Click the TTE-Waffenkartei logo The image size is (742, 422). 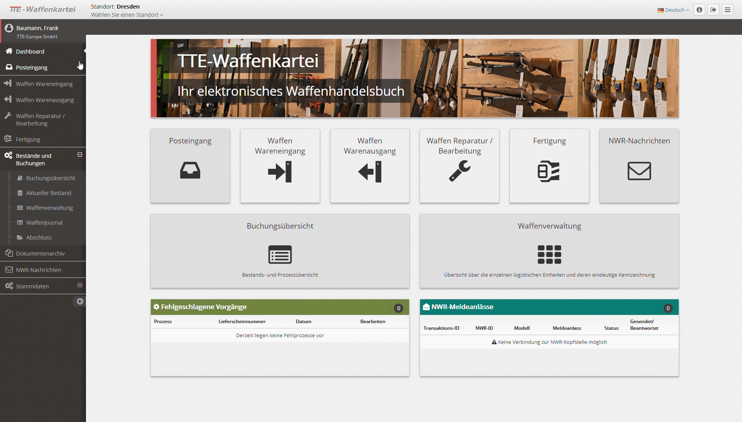coord(43,9)
